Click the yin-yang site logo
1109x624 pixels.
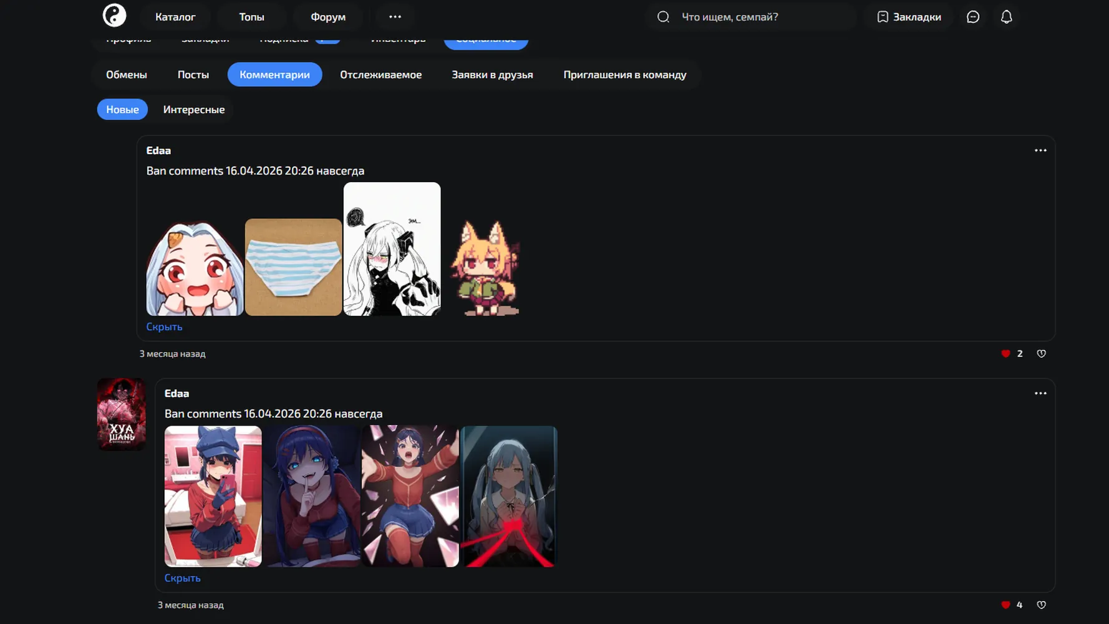tap(114, 16)
